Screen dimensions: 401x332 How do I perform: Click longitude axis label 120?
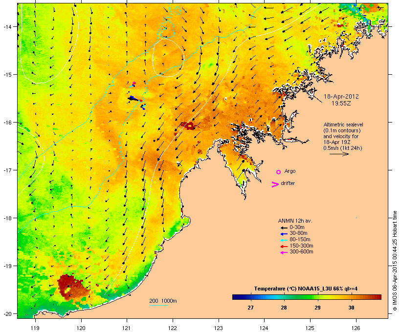coord(81,328)
